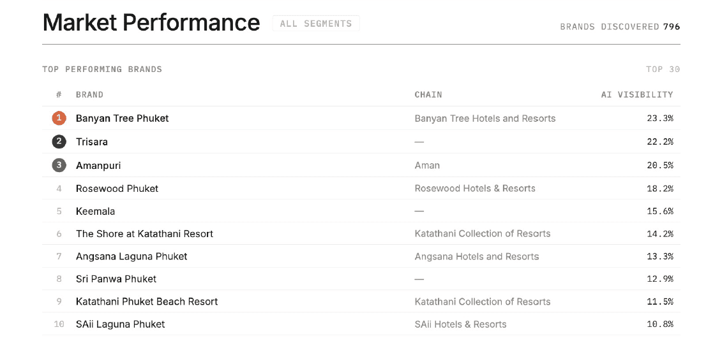
Task: Sort by the BRAND column header
Action: click(89, 95)
